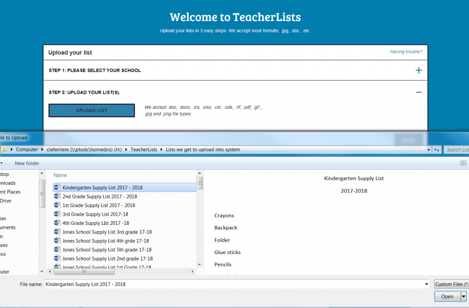Click Computer in the breadcrumb path
The width and height of the screenshot is (469, 308).
pos(27,149)
